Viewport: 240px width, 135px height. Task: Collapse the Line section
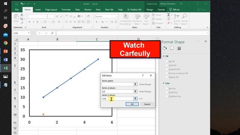(x=163, y=83)
